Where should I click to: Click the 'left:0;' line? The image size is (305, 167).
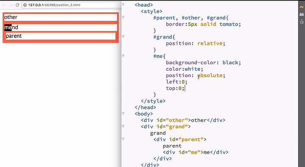[x=177, y=82]
